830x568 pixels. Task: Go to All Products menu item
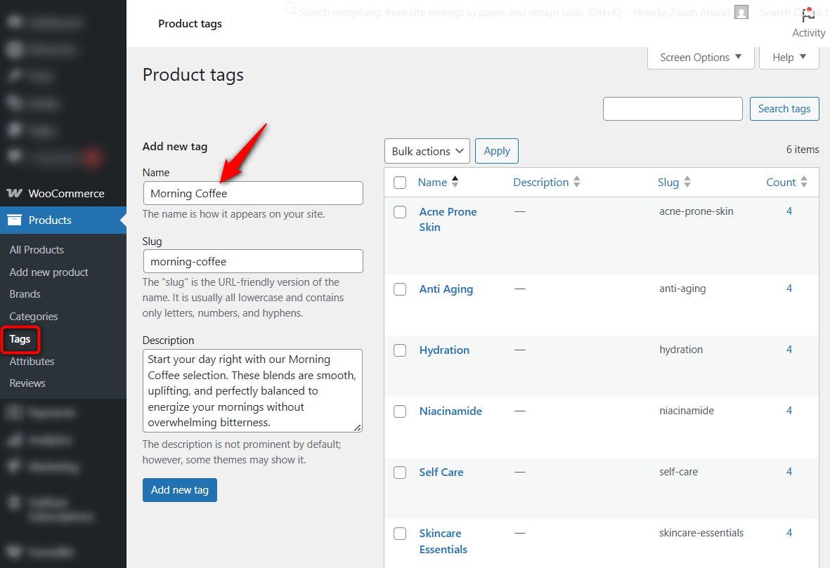(x=36, y=249)
